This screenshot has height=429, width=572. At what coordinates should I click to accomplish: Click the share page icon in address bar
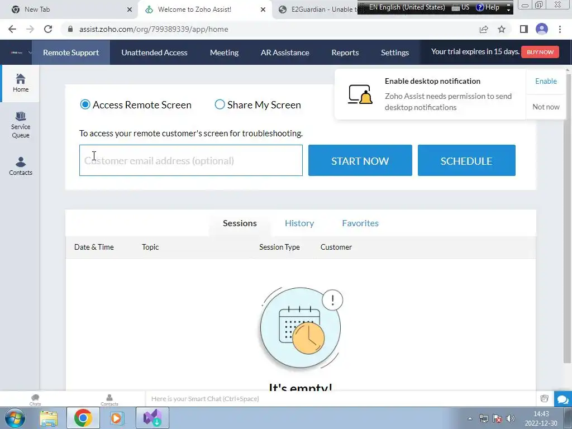(484, 29)
